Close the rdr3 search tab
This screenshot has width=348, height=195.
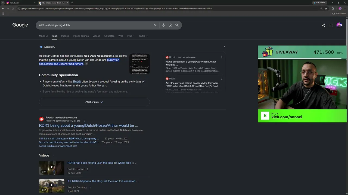click(x=67, y=3)
